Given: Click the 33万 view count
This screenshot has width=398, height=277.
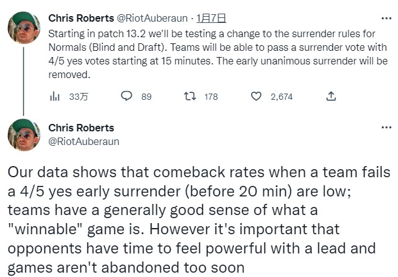Looking at the screenshot, I should pyautogui.click(x=79, y=97).
